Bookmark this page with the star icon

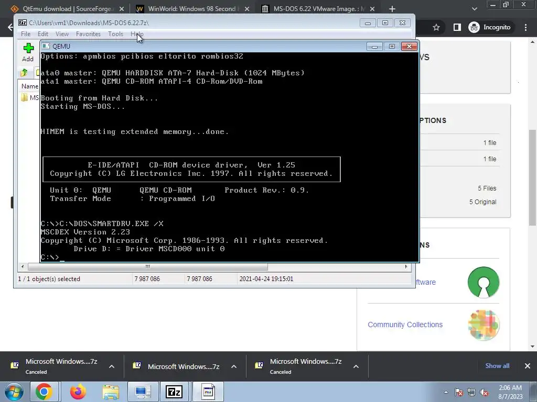tap(436, 27)
